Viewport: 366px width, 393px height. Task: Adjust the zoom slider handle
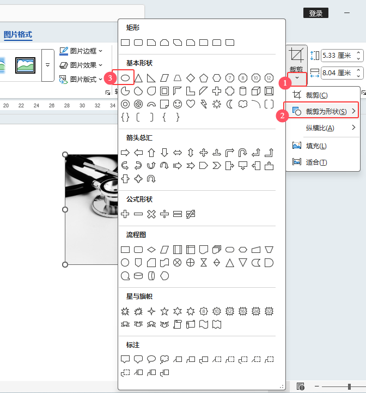pos(349,386)
